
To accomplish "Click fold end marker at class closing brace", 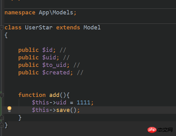I will (x=2, y=125).
